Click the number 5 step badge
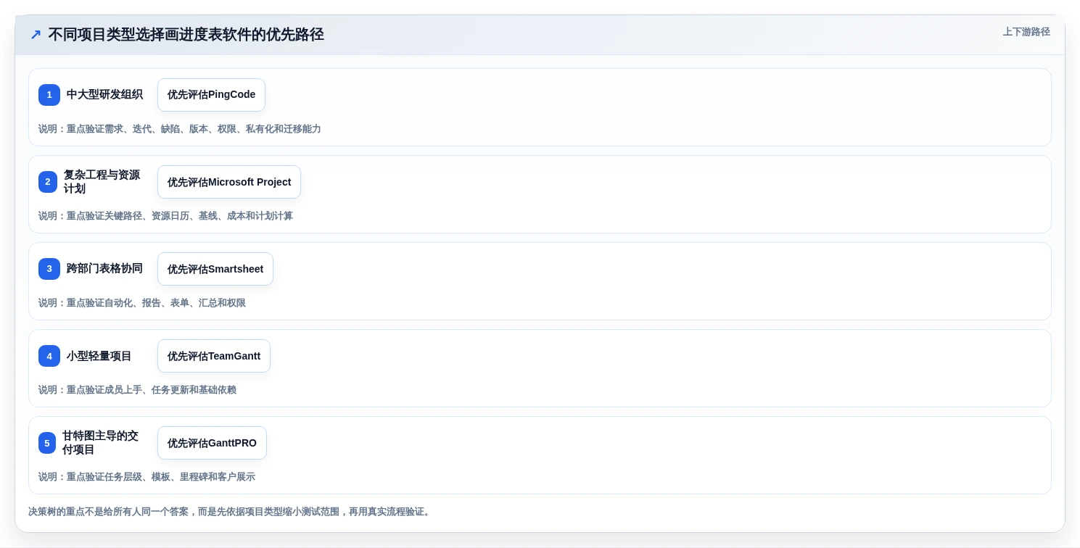 (x=47, y=443)
